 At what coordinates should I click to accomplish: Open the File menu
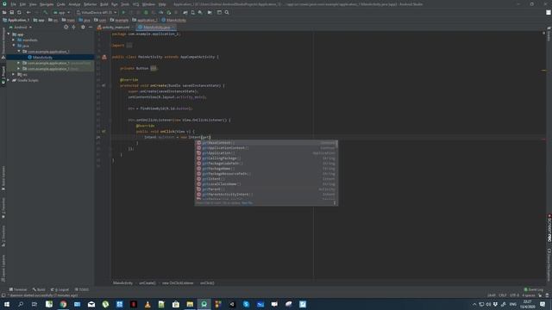14,4
